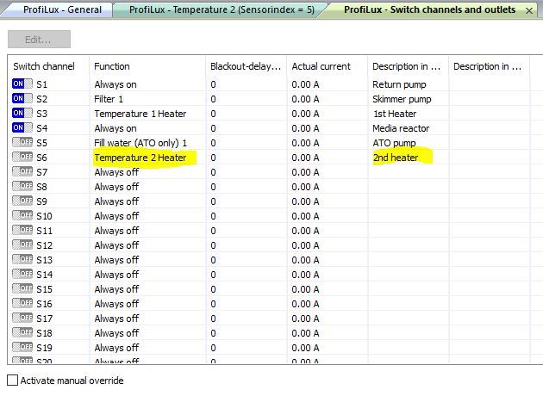Select the S1 channel label
This screenshot has width=543, height=396.
[42, 84]
